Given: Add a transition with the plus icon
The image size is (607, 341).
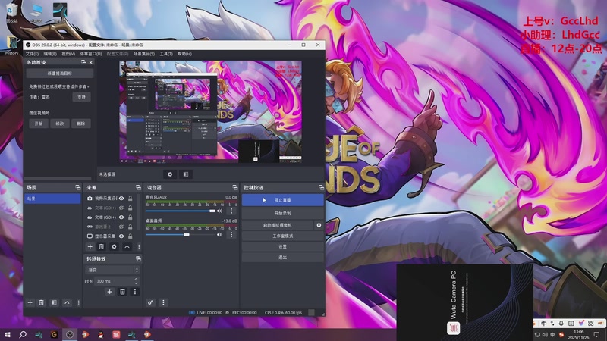Looking at the screenshot, I should click(x=109, y=292).
